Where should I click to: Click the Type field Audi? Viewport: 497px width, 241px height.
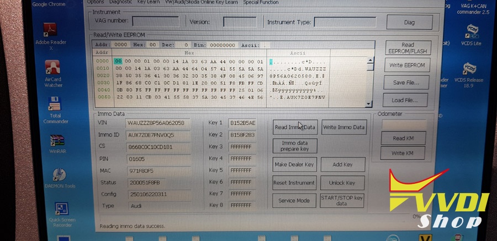[160, 206]
